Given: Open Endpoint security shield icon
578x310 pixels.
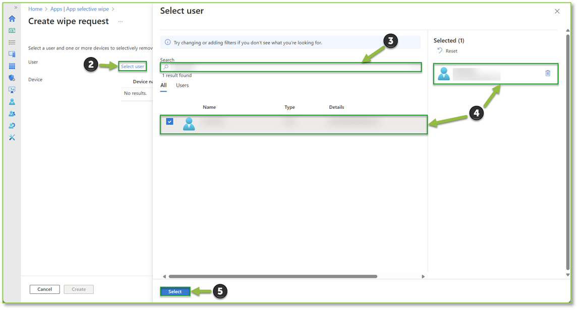Looking at the screenshot, I should (11, 78).
